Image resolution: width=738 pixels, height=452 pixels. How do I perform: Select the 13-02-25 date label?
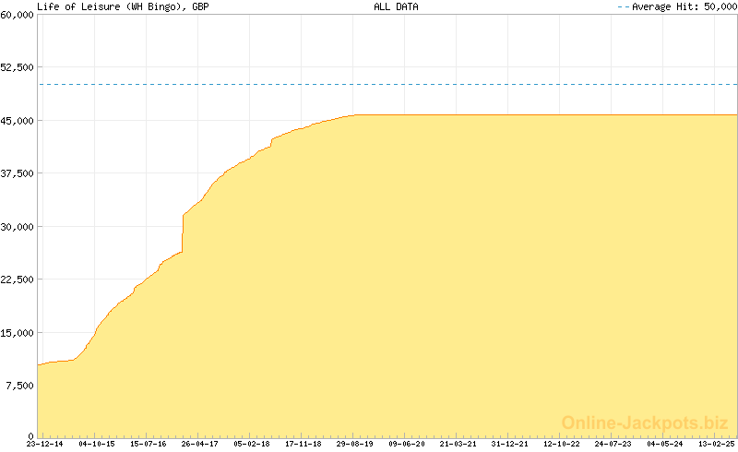pyautogui.click(x=716, y=444)
